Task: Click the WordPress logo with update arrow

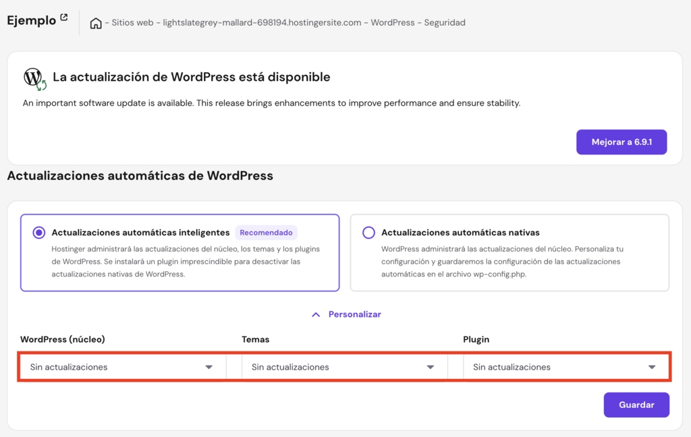Action: (x=33, y=77)
